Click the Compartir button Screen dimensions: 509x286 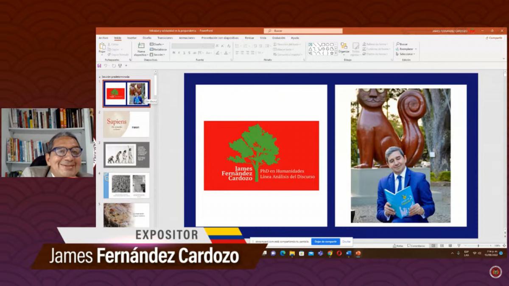click(494, 38)
